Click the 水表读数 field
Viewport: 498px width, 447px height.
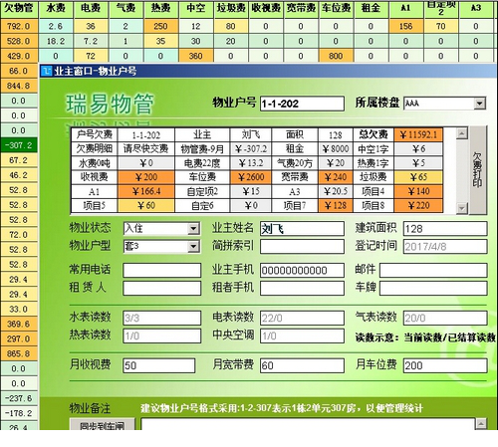click(x=162, y=318)
